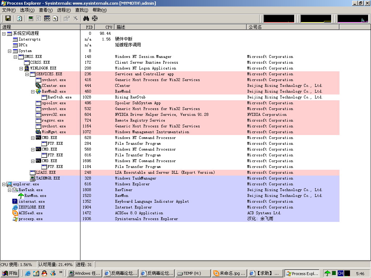This screenshot has height=278, width=371.
Task: Collapse the SERVICES.EXE tree node
Action: 27,74
